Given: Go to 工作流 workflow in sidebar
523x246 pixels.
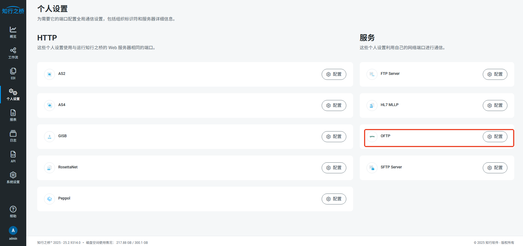Looking at the screenshot, I should point(13,53).
